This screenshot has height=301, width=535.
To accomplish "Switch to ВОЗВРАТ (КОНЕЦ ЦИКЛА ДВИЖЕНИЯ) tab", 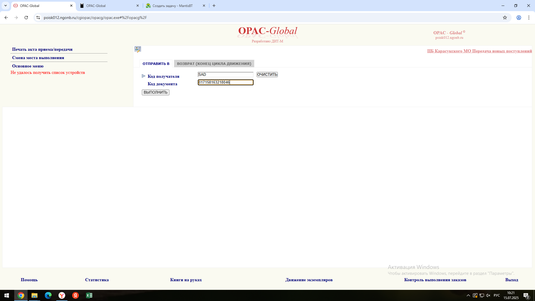I will (x=214, y=64).
